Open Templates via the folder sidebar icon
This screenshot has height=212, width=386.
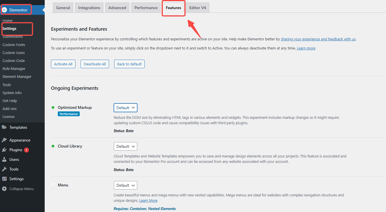[x=4, y=127]
